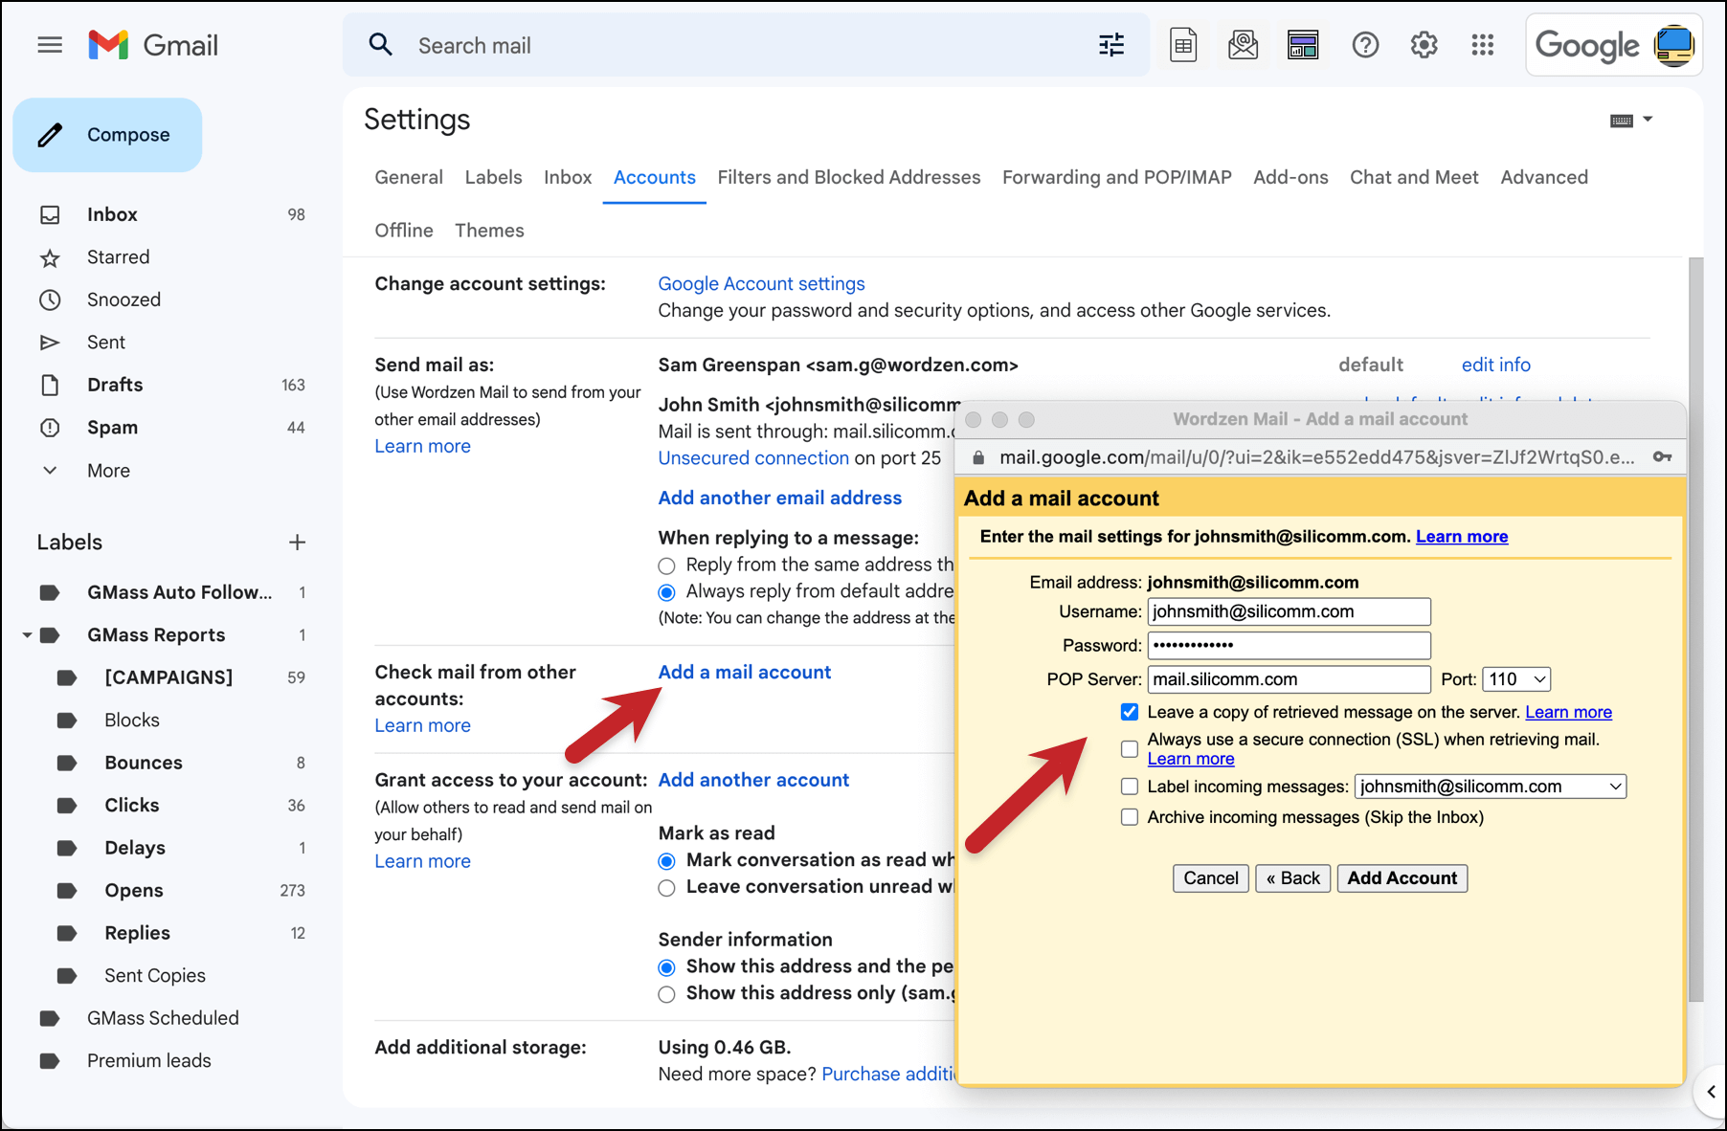The height and width of the screenshot is (1131, 1727).
Task: Switch to the General settings tab
Action: click(409, 177)
